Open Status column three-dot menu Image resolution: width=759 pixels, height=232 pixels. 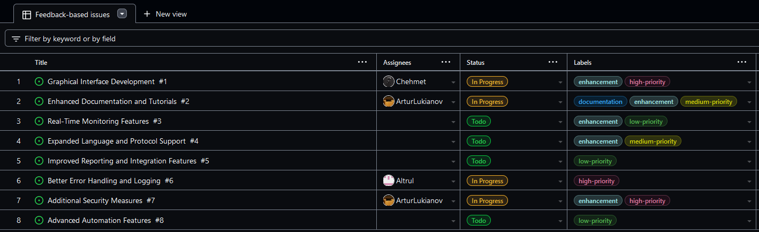click(x=553, y=62)
